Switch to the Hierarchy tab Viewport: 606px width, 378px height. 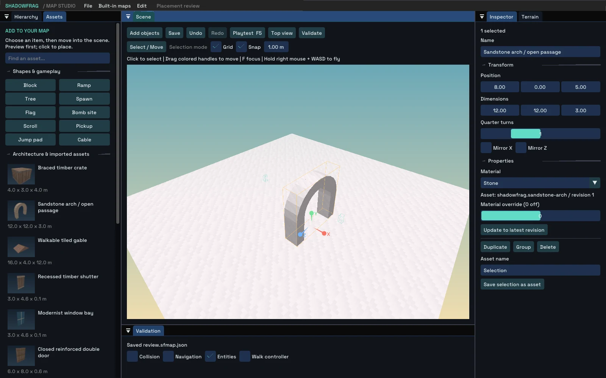pyautogui.click(x=26, y=17)
